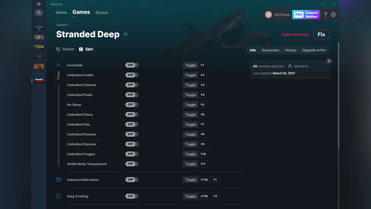Click the VGTimes profile avatar
Image resolution: width=371 pixels, height=209 pixels.
(x=268, y=15)
